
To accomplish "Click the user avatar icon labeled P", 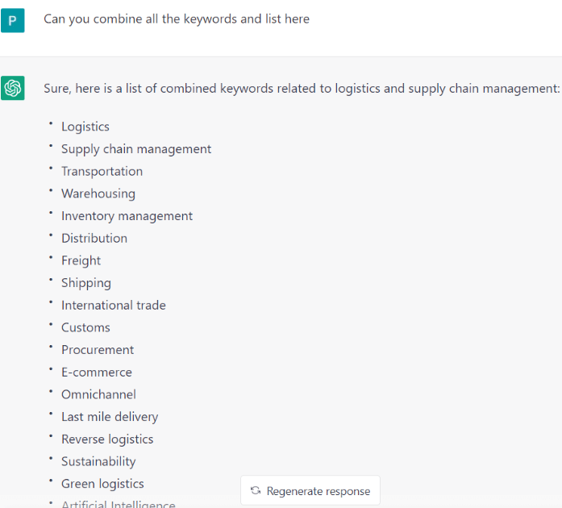I will 13,20.
